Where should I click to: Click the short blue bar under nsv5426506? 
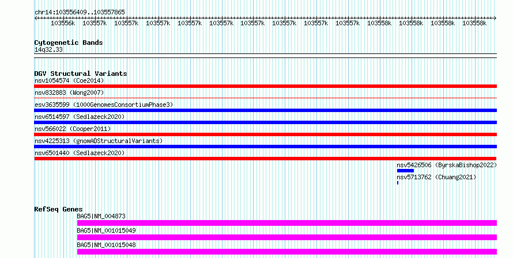[405, 171]
